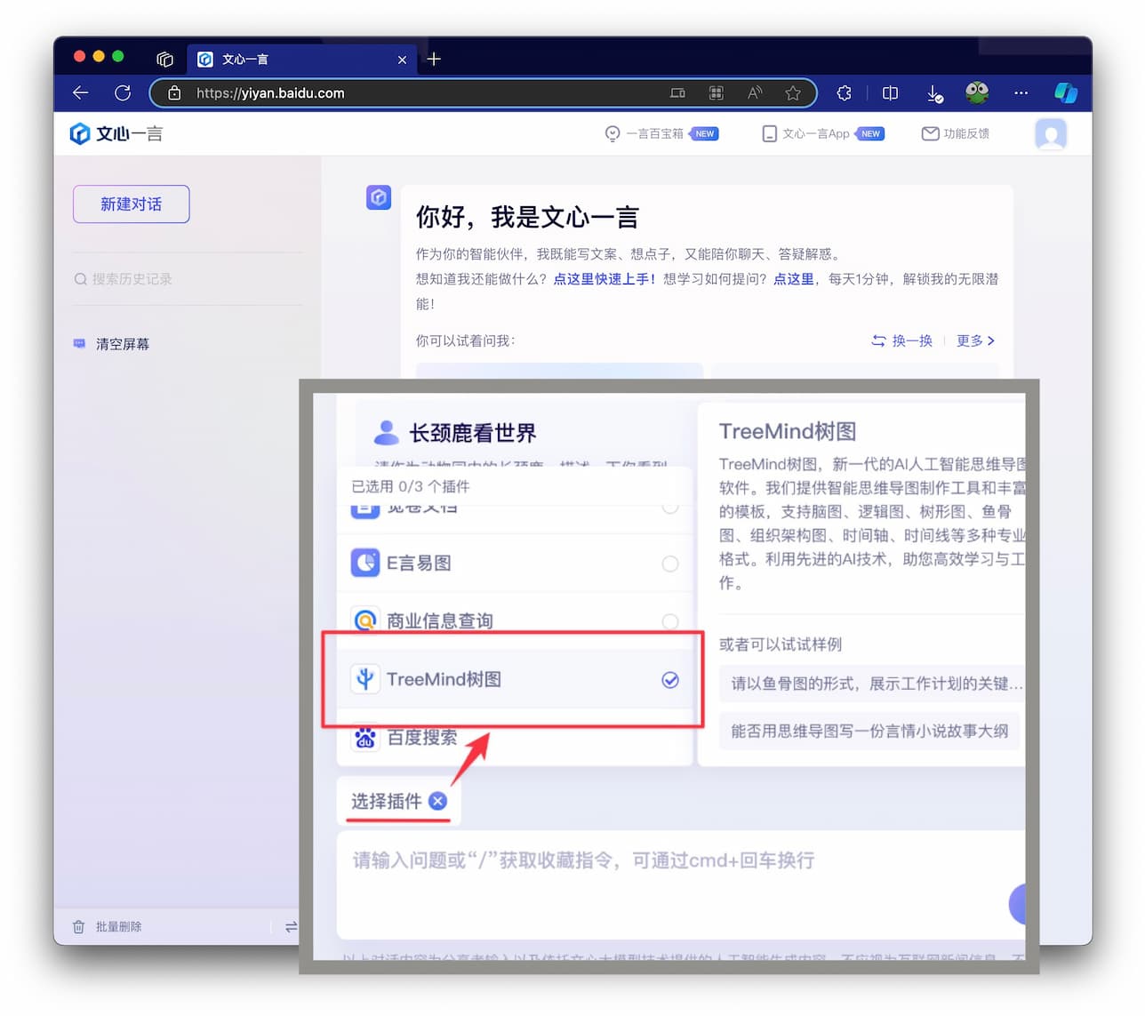Open 一言百宝箱 menu item
The image size is (1145, 1016).
[661, 133]
